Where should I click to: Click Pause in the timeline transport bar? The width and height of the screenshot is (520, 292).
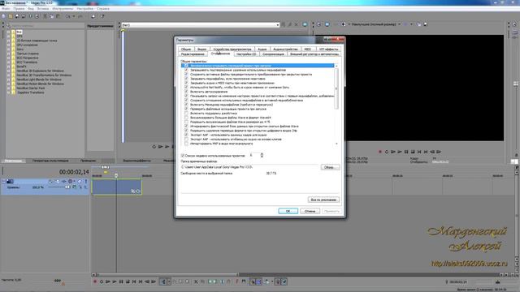click(x=121, y=281)
